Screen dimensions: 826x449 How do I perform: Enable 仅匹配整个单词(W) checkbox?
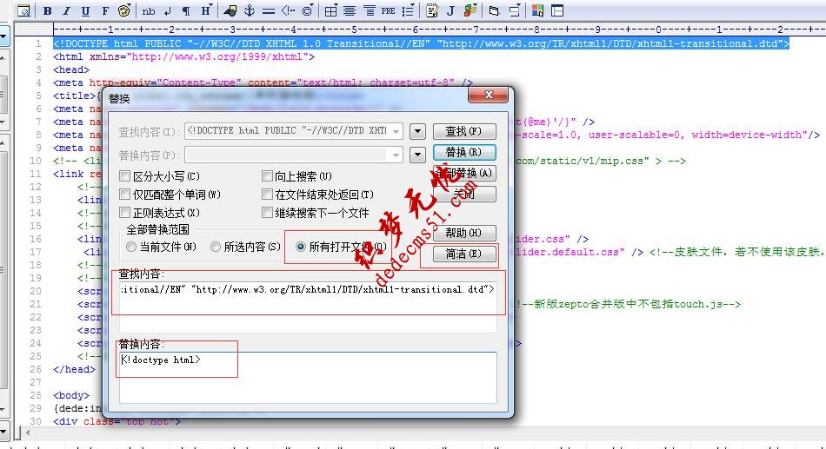[x=125, y=195]
